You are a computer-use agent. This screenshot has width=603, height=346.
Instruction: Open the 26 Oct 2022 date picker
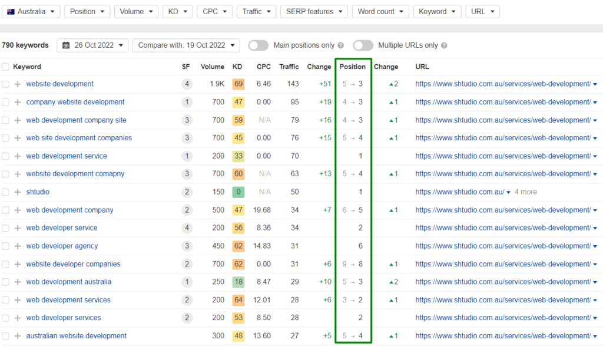pos(92,45)
